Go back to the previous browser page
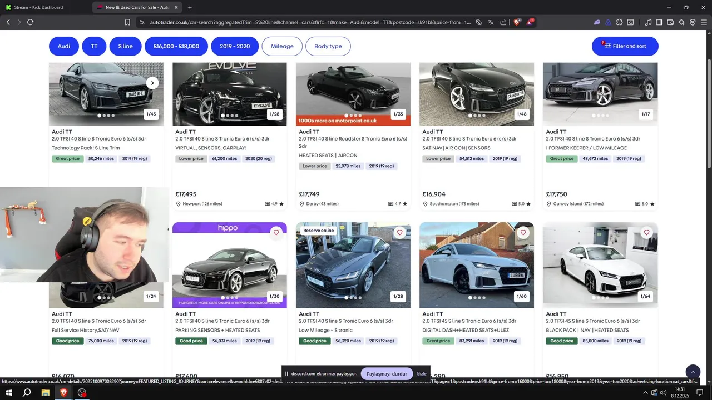Viewport: 712px width, 400px height. coord(8,22)
